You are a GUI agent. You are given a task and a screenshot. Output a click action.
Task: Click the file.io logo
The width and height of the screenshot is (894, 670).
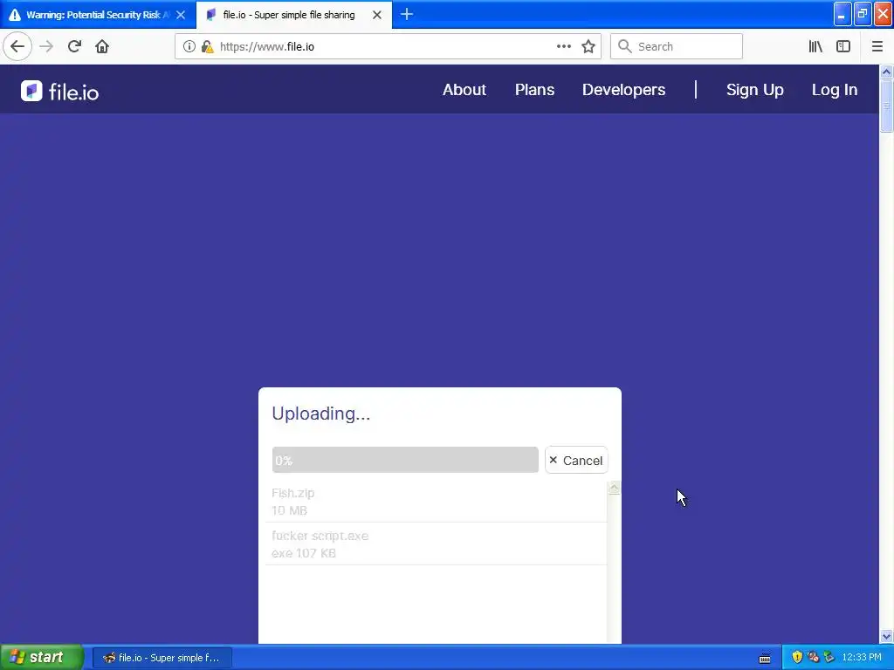pos(60,91)
